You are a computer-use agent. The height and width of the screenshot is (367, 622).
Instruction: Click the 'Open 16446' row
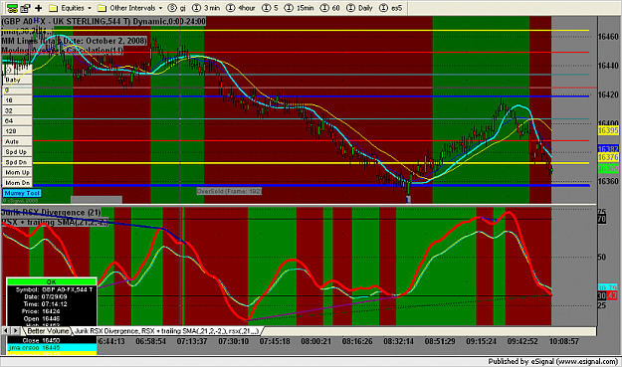[52, 318]
